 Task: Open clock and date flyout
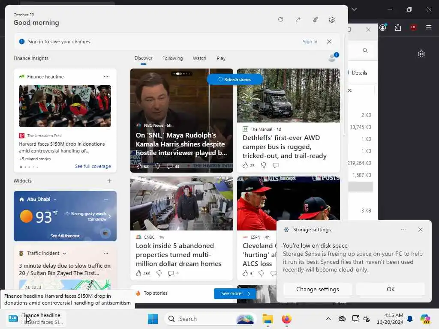[x=390, y=319]
